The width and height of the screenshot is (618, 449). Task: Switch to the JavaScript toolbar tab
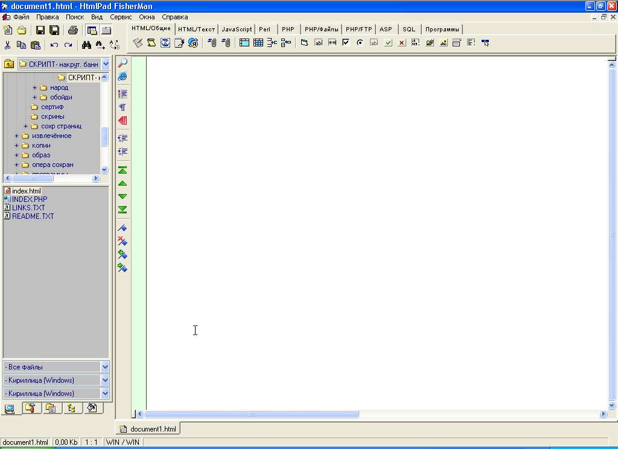237,29
